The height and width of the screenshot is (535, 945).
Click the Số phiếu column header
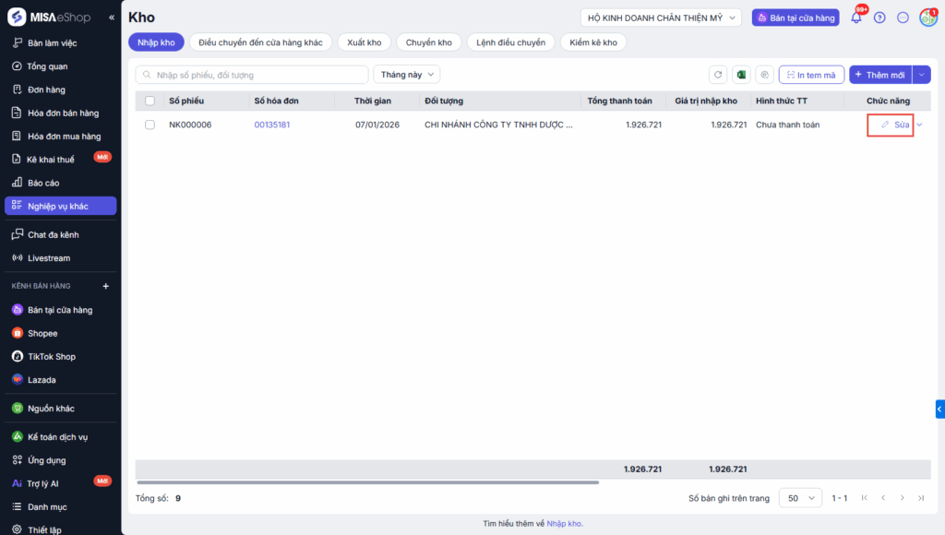click(x=186, y=101)
